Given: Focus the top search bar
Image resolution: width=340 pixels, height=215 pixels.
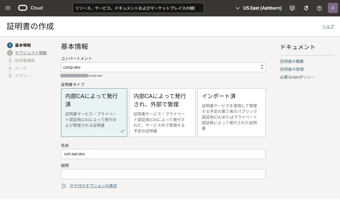Looking at the screenshot, I should click(x=138, y=8).
